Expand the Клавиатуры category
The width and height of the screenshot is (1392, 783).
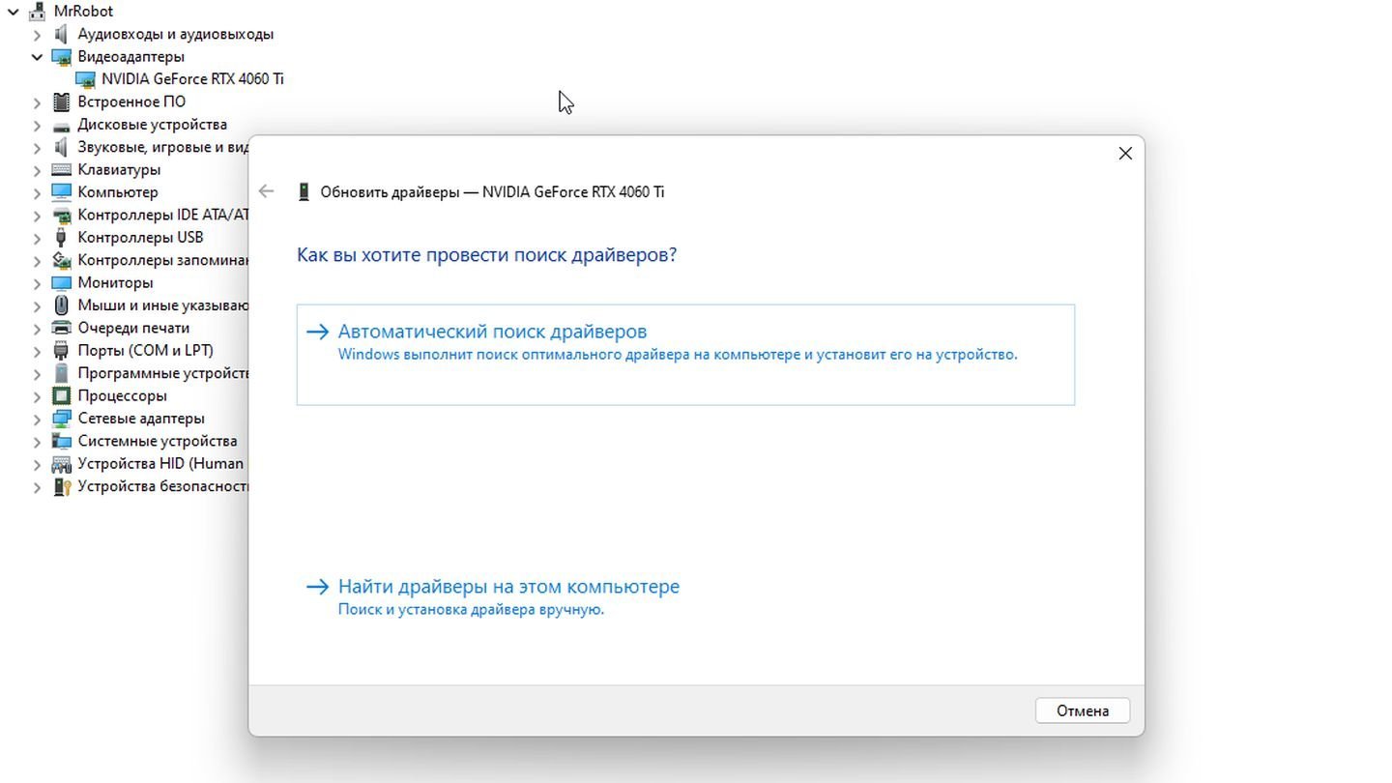click(x=37, y=170)
